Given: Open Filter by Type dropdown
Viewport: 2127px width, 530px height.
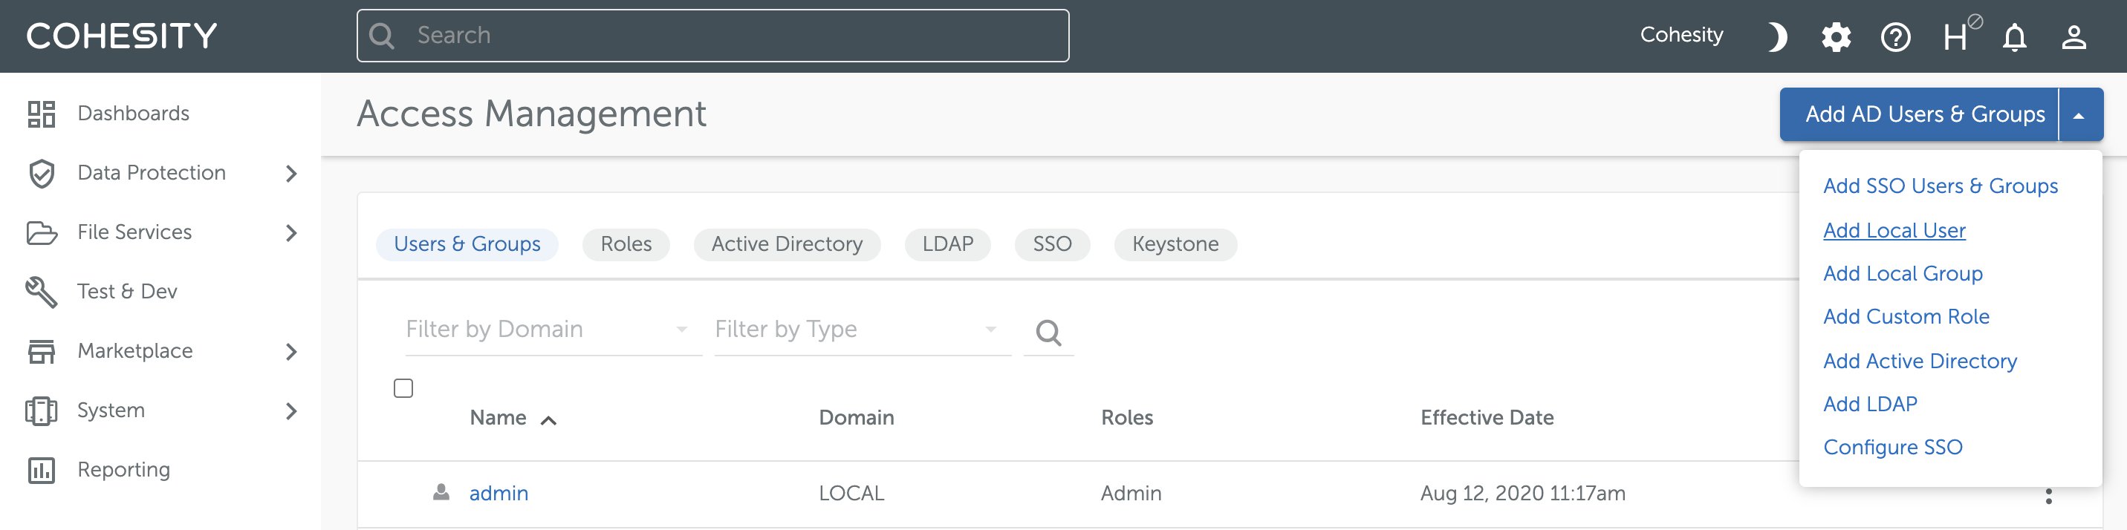Looking at the screenshot, I should (x=862, y=330).
